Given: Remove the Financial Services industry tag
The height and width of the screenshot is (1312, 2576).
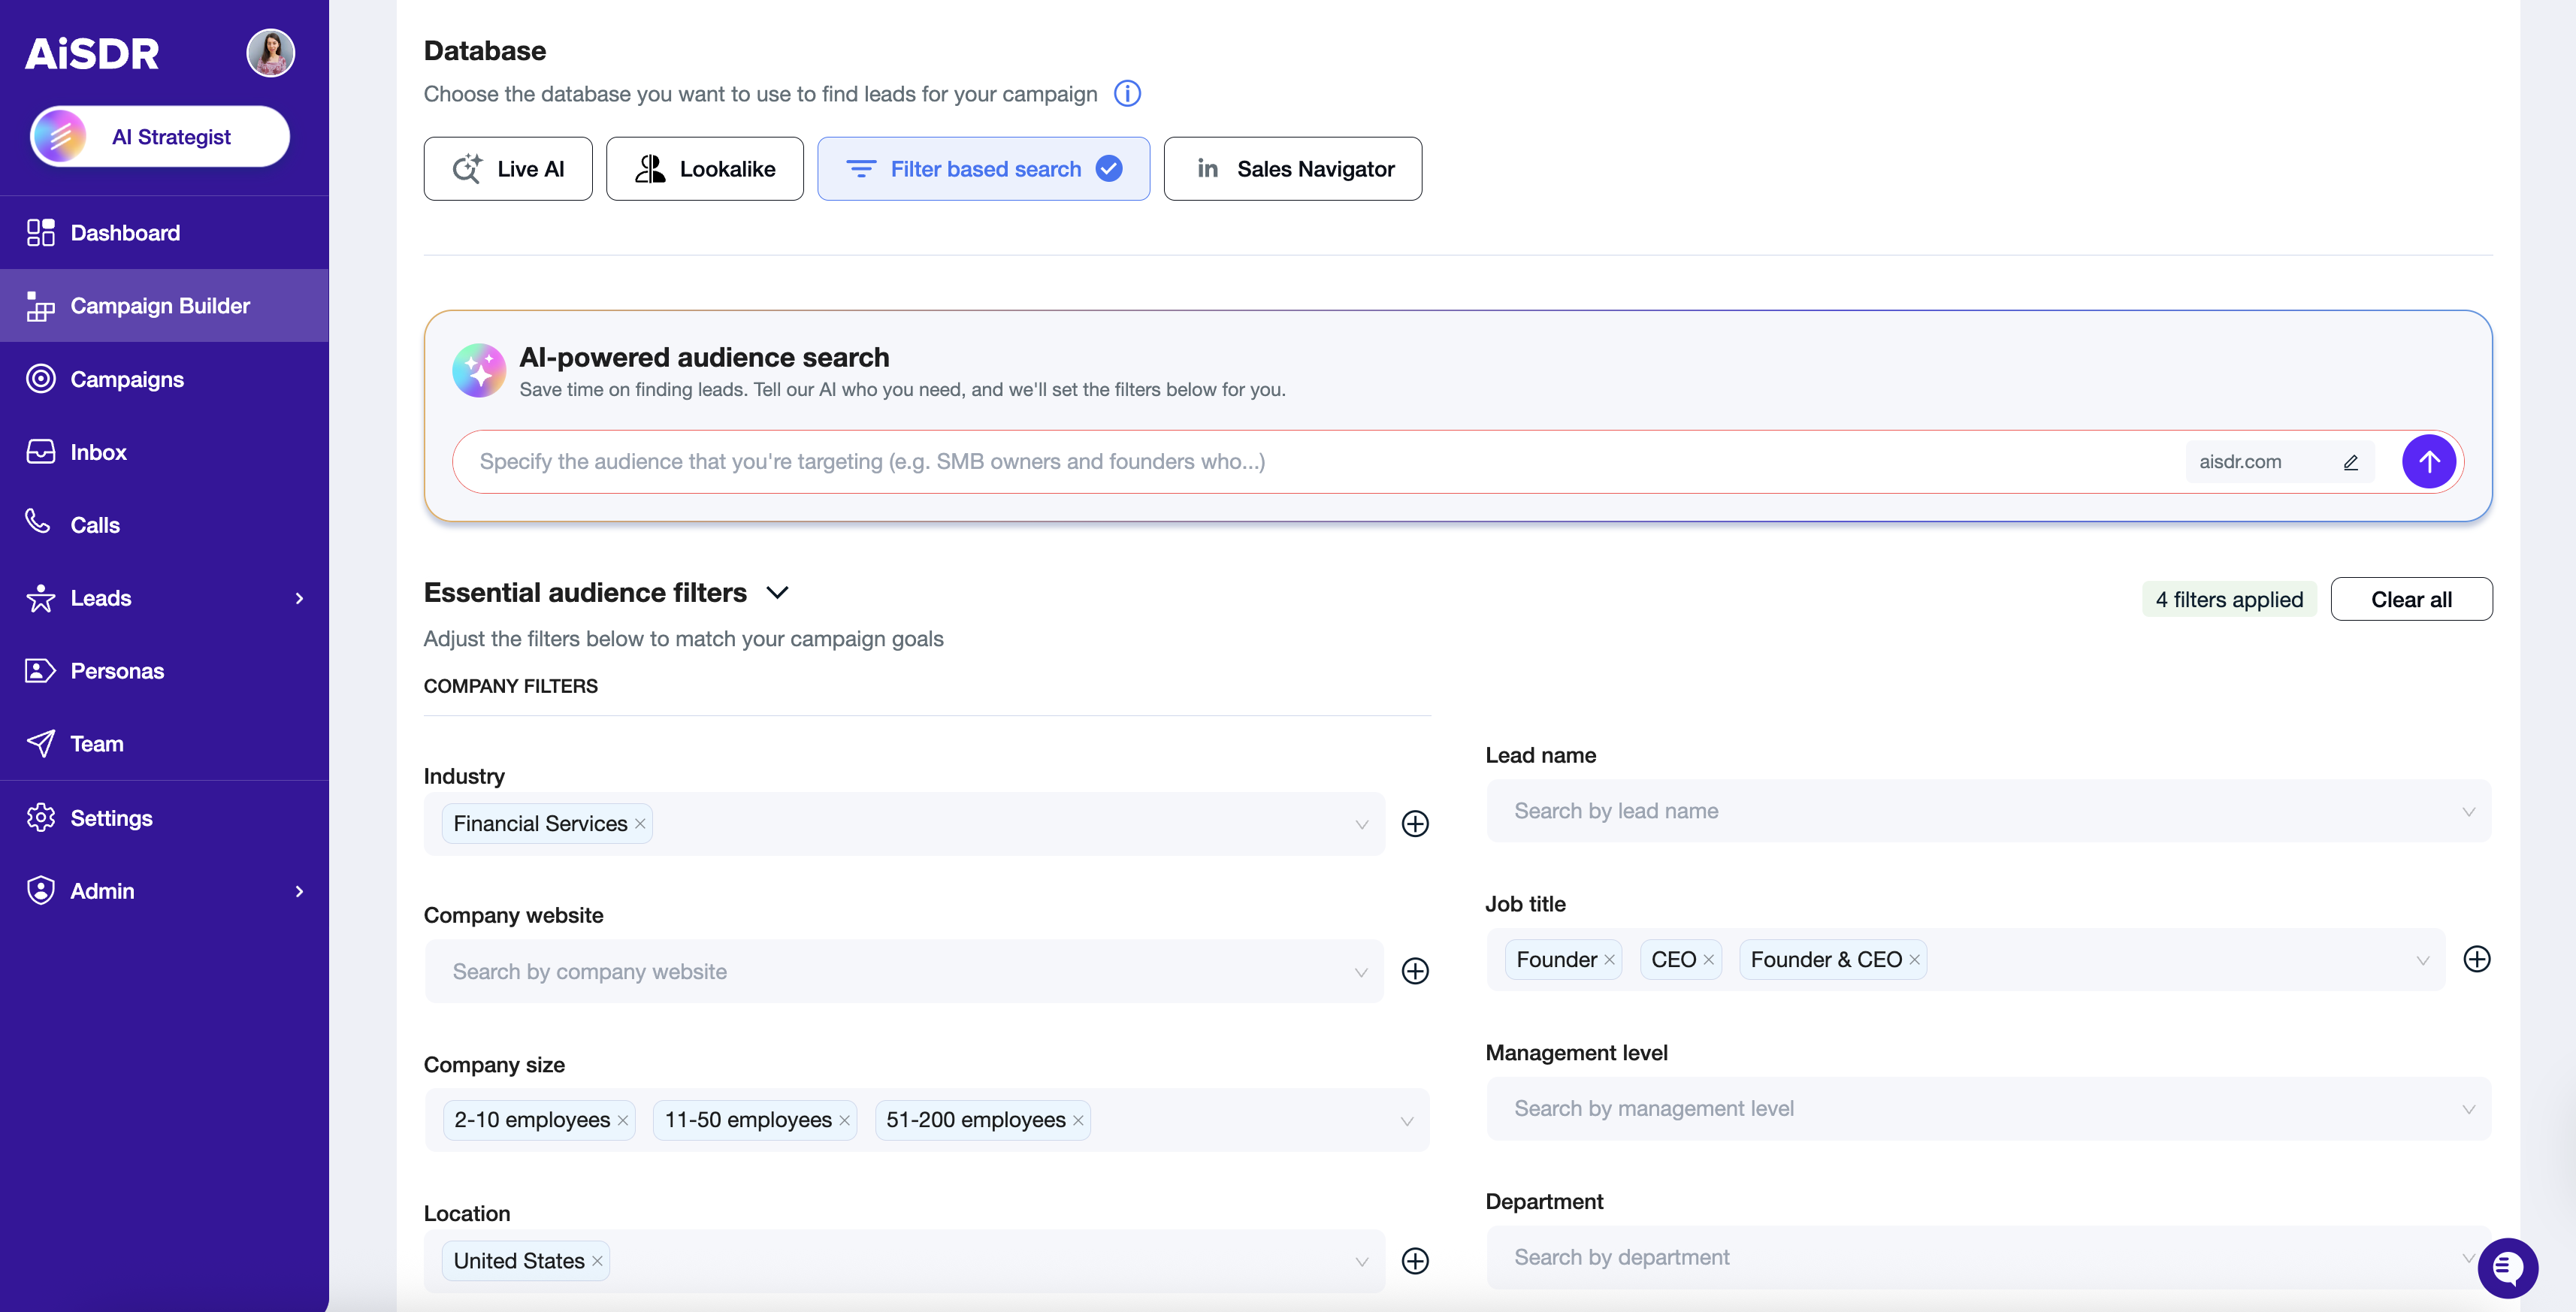Looking at the screenshot, I should (x=640, y=823).
